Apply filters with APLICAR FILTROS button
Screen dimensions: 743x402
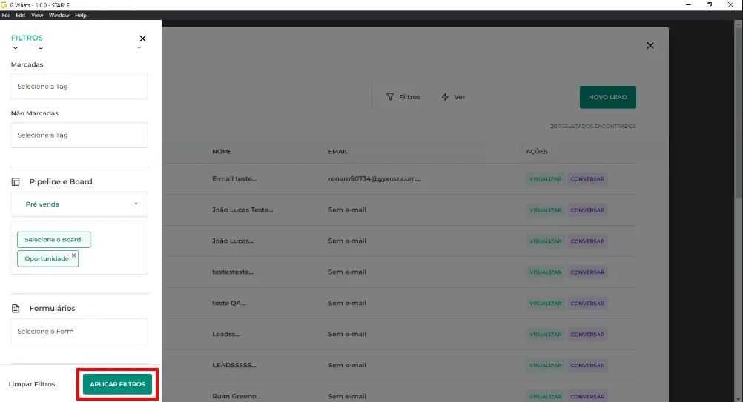[117, 384]
